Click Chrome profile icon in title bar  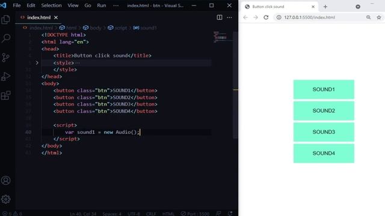[x=358, y=7]
